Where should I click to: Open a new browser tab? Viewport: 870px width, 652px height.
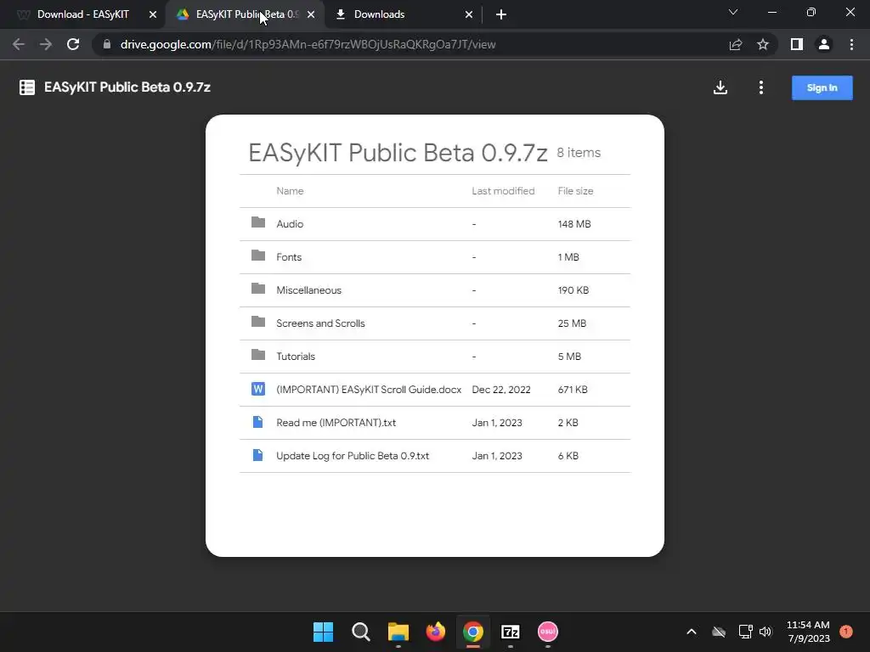click(501, 14)
